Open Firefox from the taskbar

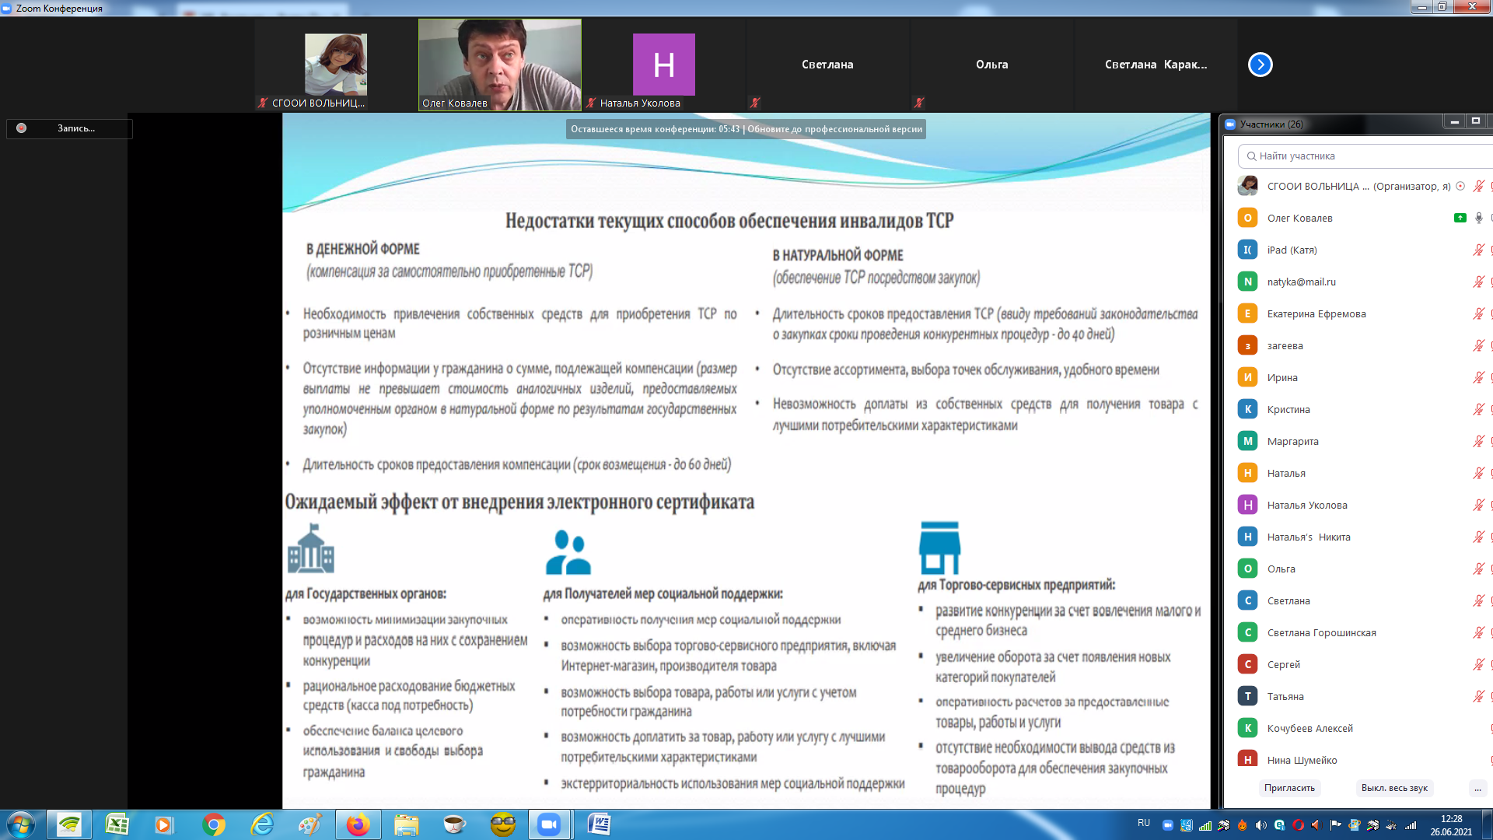tap(358, 824)
